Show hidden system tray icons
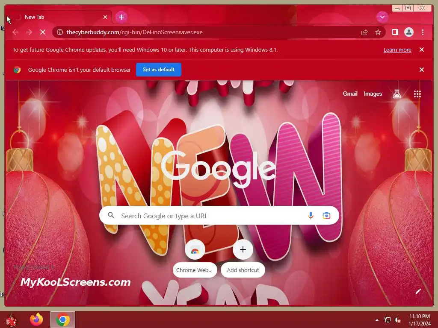Screen dimensions: 438x328 click(x=377, y=320)
